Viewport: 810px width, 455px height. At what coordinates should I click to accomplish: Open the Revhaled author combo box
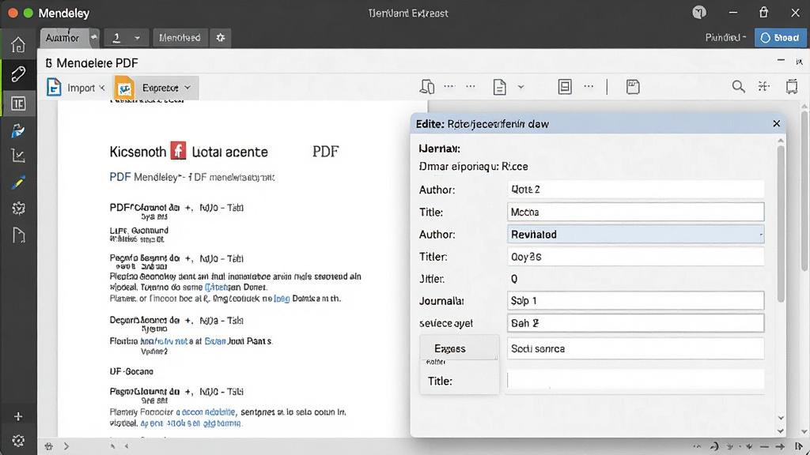point(635,234)
